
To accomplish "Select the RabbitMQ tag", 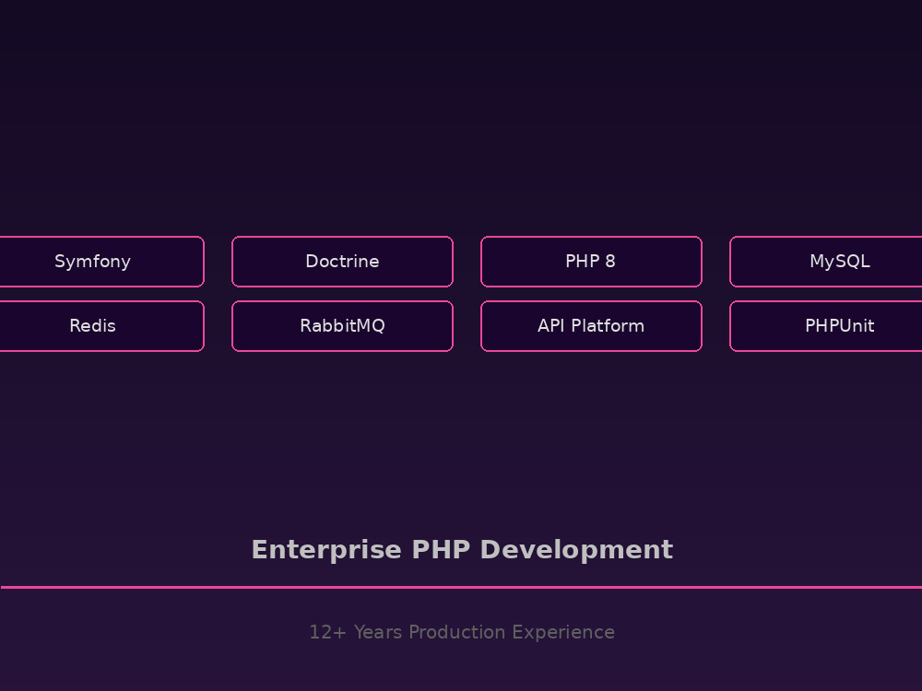I will coord(342,326).
